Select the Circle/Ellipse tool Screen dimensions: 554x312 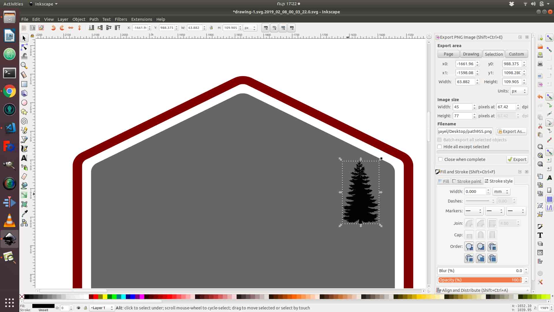pos(24,103)
